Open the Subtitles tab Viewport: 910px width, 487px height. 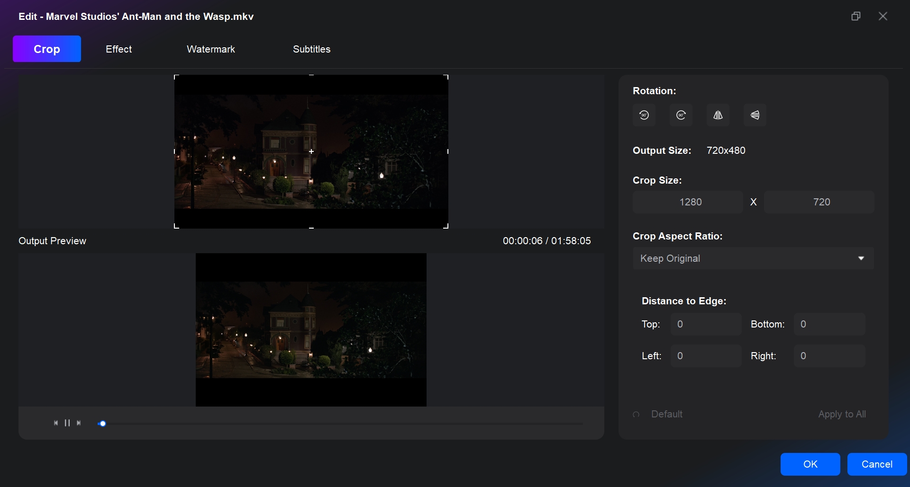point(311,49)
